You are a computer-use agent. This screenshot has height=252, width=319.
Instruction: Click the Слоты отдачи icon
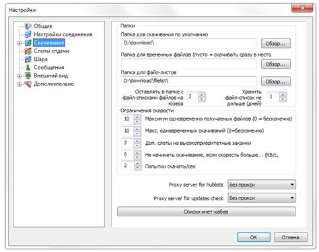tap(28, 51)
